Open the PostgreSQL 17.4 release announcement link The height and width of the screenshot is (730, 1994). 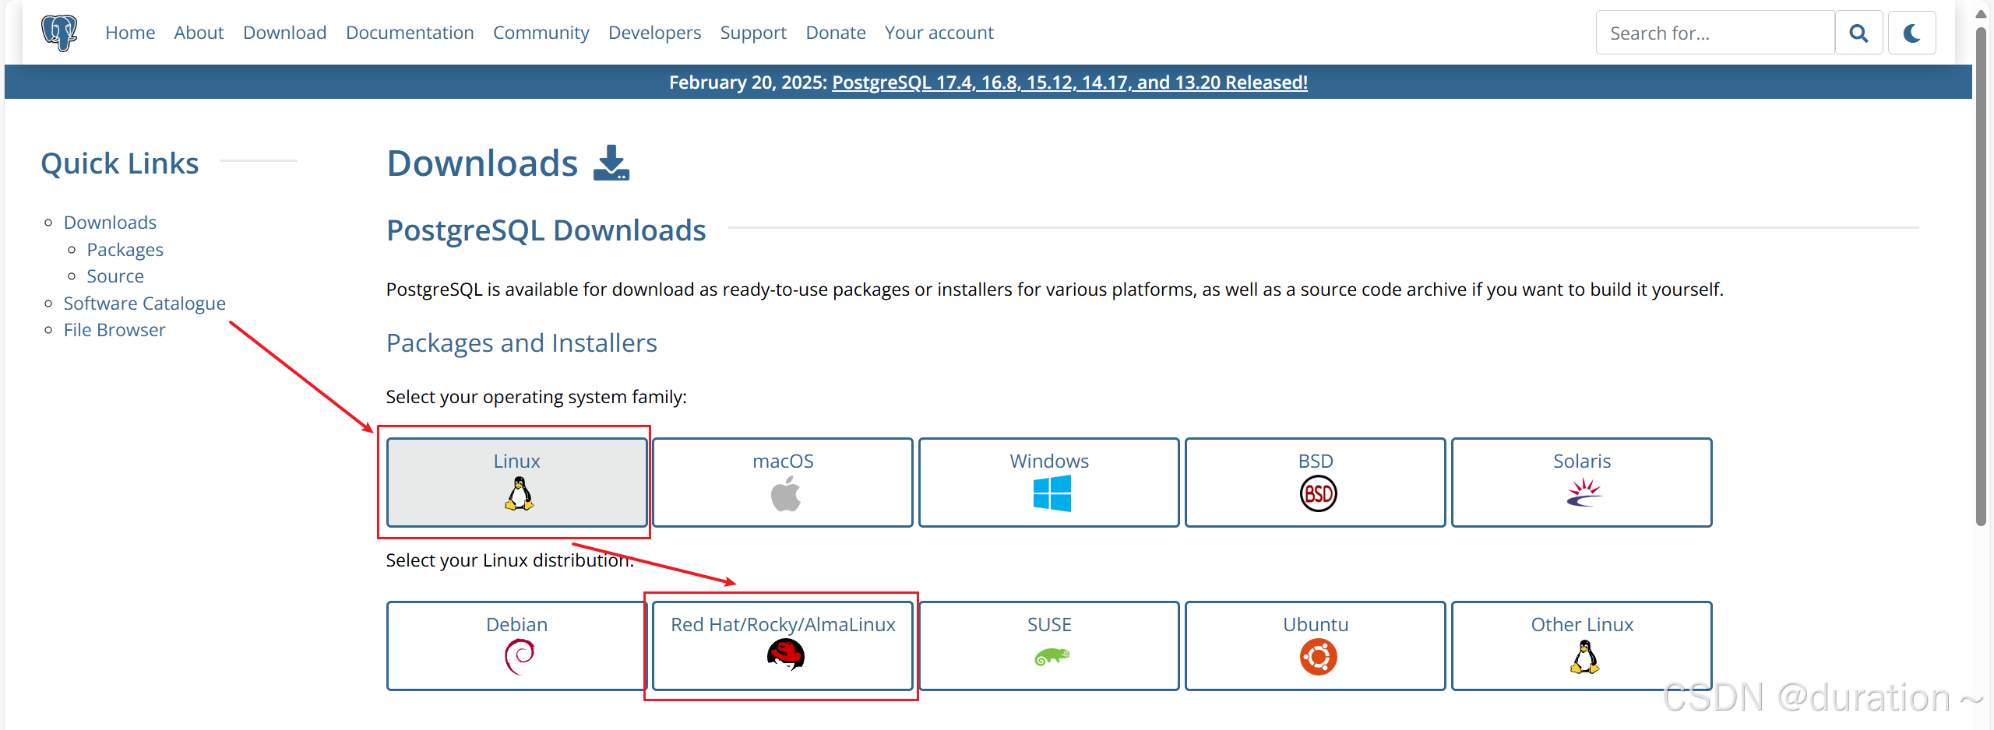[1069, 82]
